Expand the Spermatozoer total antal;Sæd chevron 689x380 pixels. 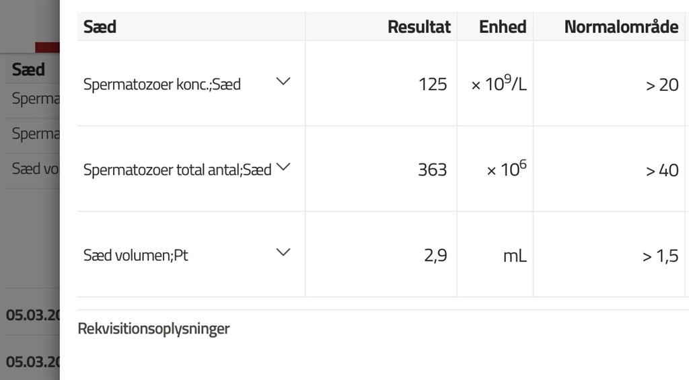(x=284, y=167)
